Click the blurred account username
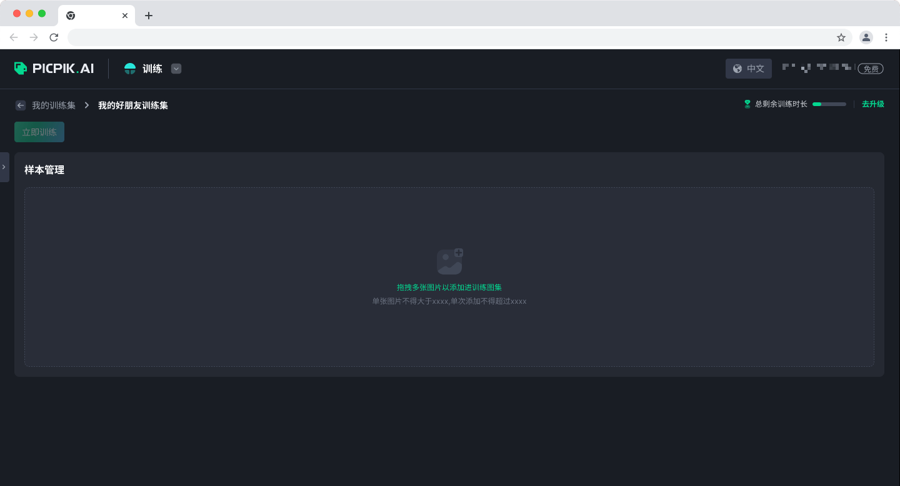 (816, 67)
